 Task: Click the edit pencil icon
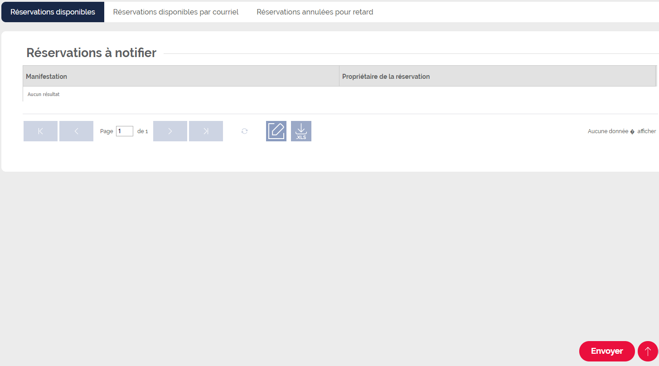pos(276,131)
